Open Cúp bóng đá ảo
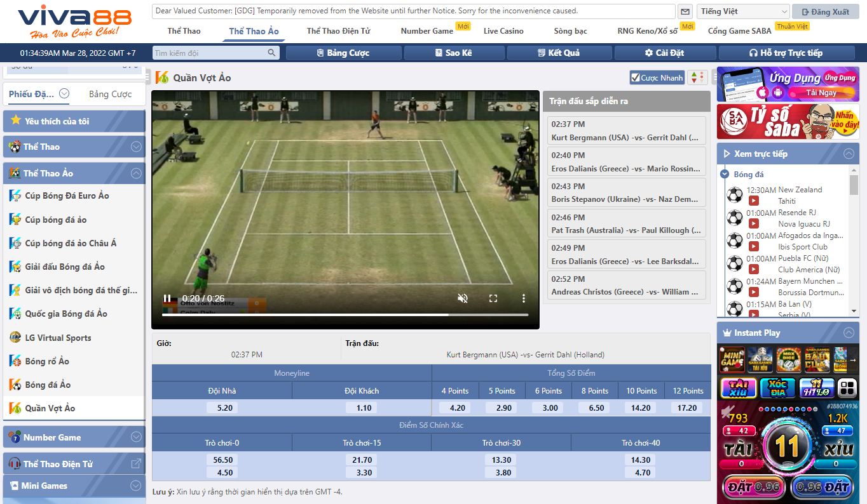This screenshot has height=504, width=867. (x=56, y=220)
